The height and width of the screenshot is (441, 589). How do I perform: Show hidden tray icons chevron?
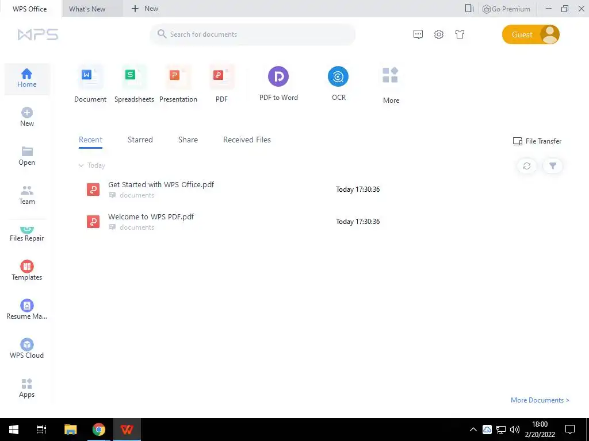(x=473, y=430)
